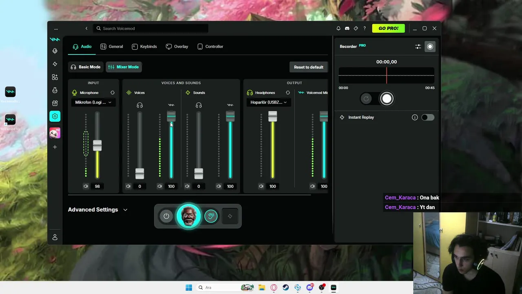Viewport: 522px width, 294px height.
Task: Select Mixer Mode
Action: coord(124,67)
